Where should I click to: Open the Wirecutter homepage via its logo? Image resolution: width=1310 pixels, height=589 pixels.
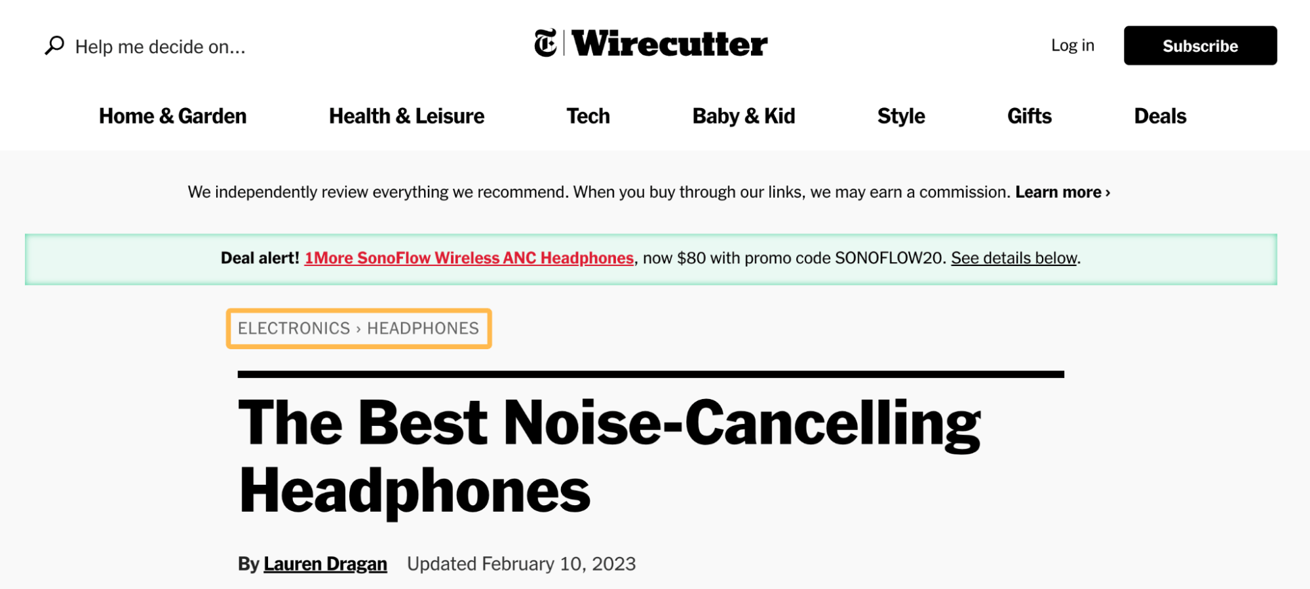(668, 43)
